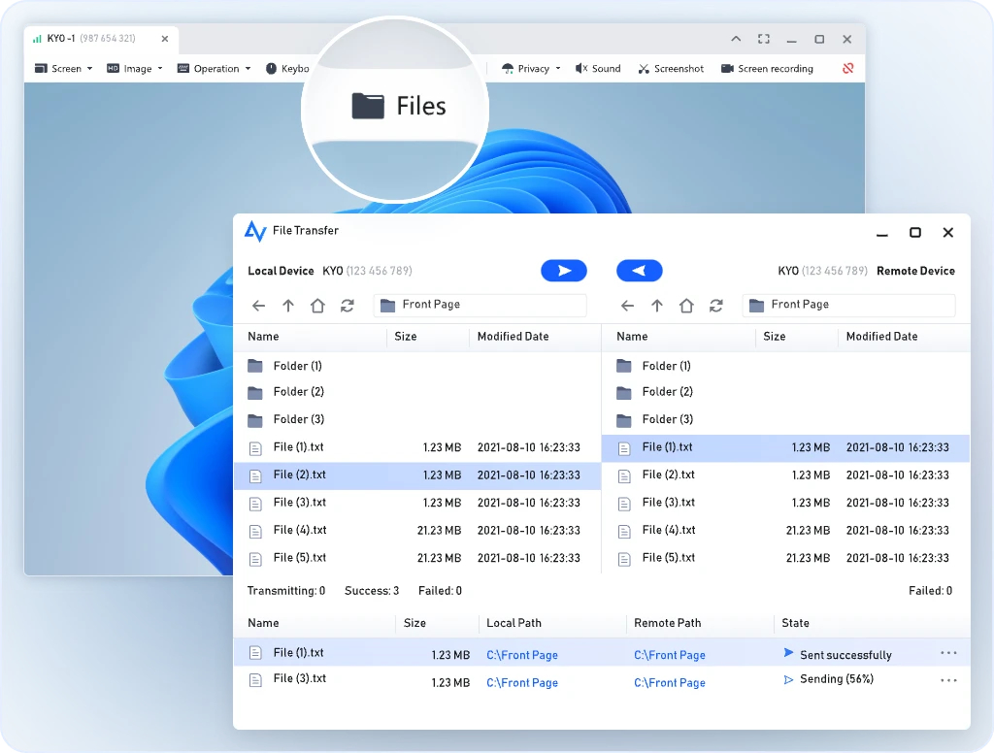Open C:\Front Page local path link for File (1).txt
Screen dimensions: 994x753
pos(522,655)
